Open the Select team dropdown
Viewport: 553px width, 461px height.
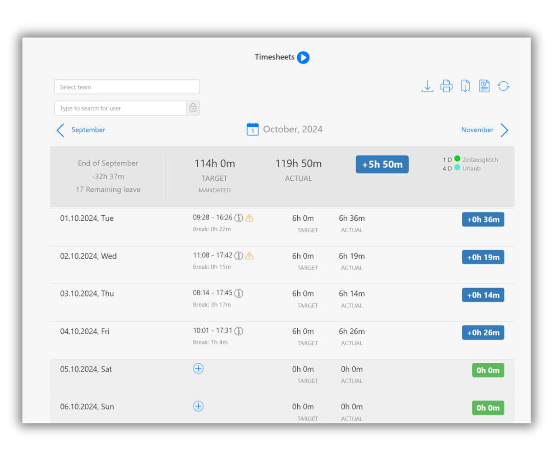click(x=127, y=87)
